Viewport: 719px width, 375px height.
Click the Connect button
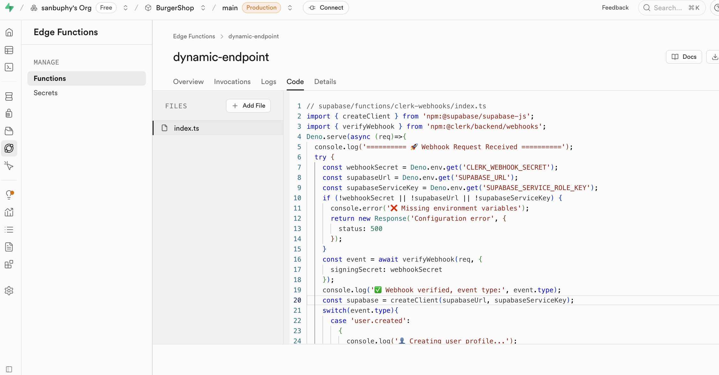326,8
